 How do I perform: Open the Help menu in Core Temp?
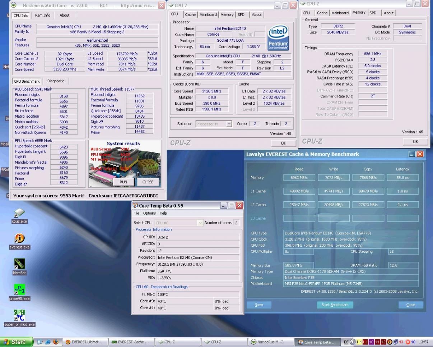[163, 213]
